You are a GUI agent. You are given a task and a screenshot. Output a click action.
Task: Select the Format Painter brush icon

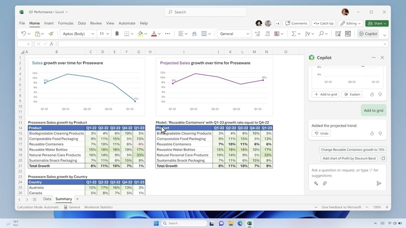51,34
